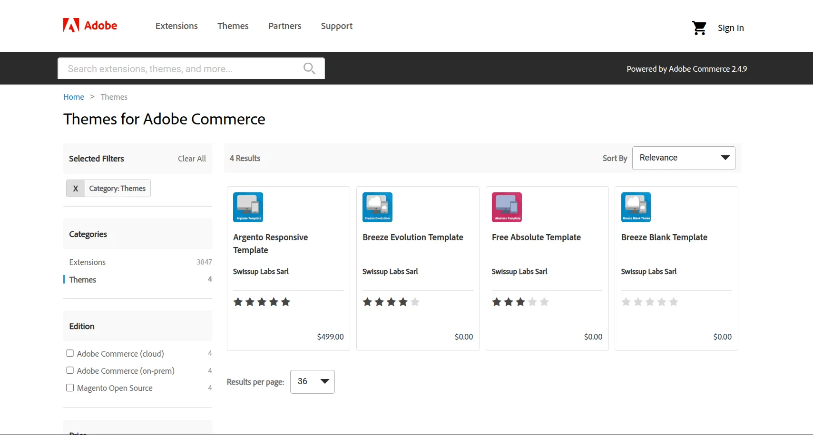Viewport: 813px width, 435px height.
Task: Select Extensions category in sidebar
Action: 88,262
